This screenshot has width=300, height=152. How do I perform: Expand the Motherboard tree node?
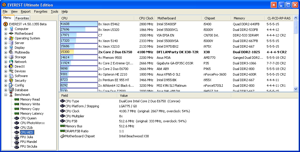pos(6,34)
